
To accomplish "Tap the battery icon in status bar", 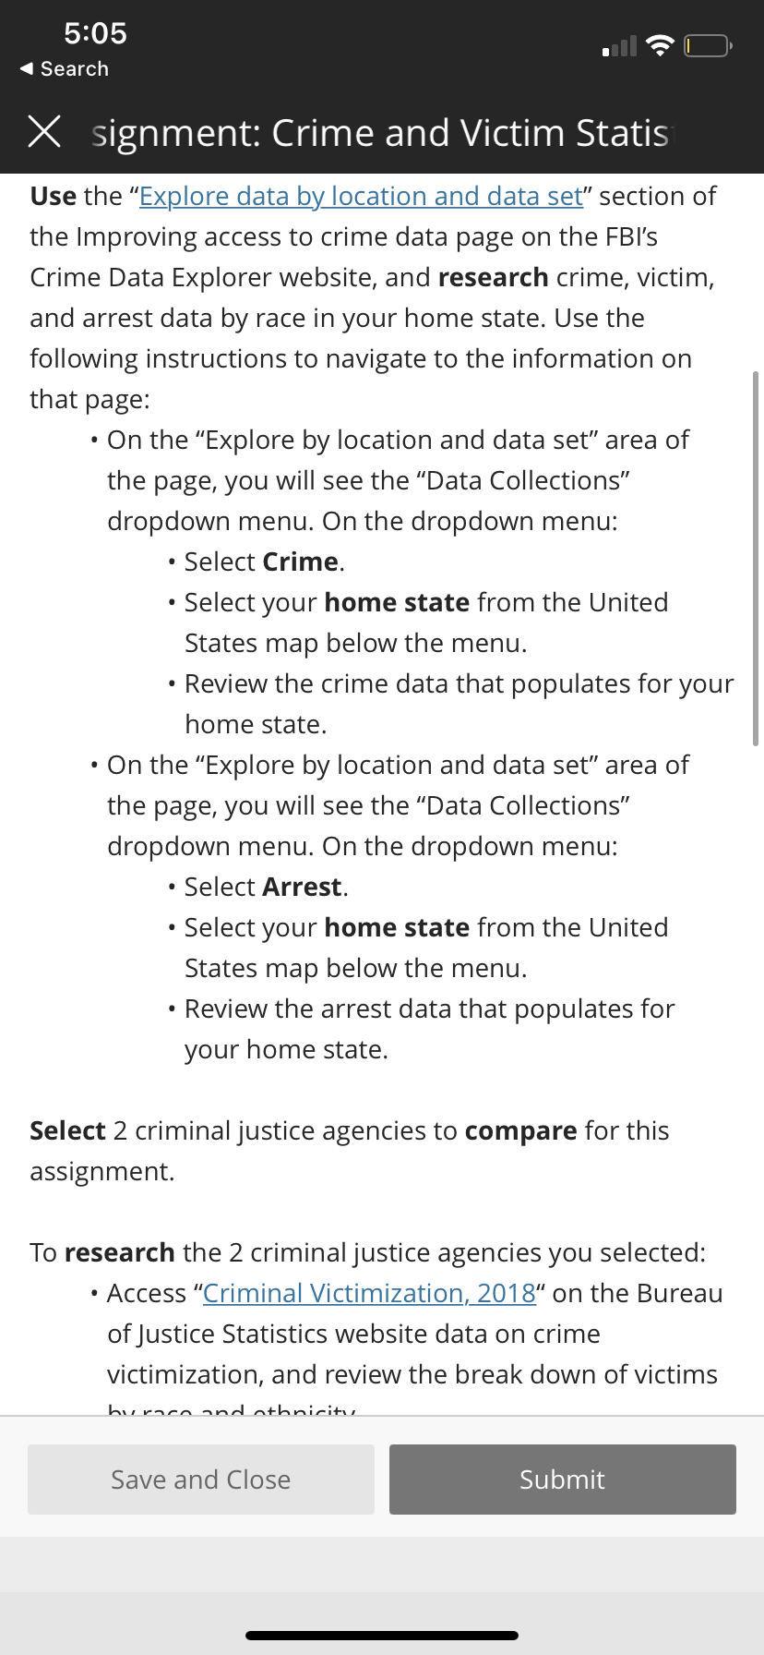I will 708,45.
